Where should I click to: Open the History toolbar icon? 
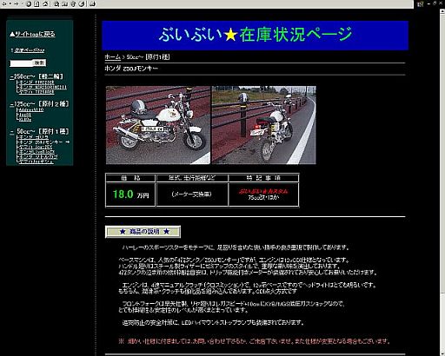[x=82, y=3]
